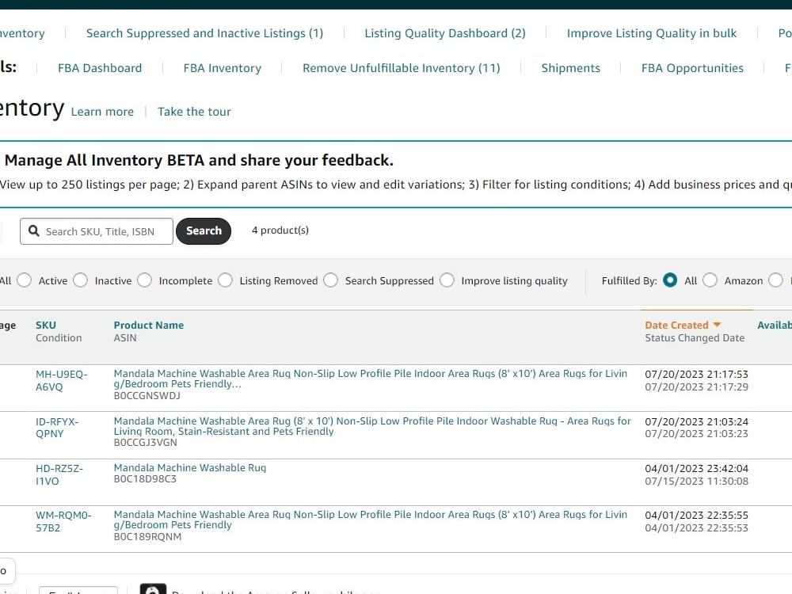Viewport: 792px width, 594px height.
Task: Open product with ASIN B0CCGNSWDJ
Action: click(370, 379)
